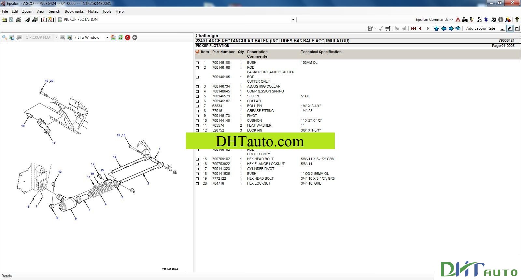Image resolution: width=521 pixels, height=280 pixels.
Task: Click Add Labour Rate button
Action: (481, 28)
